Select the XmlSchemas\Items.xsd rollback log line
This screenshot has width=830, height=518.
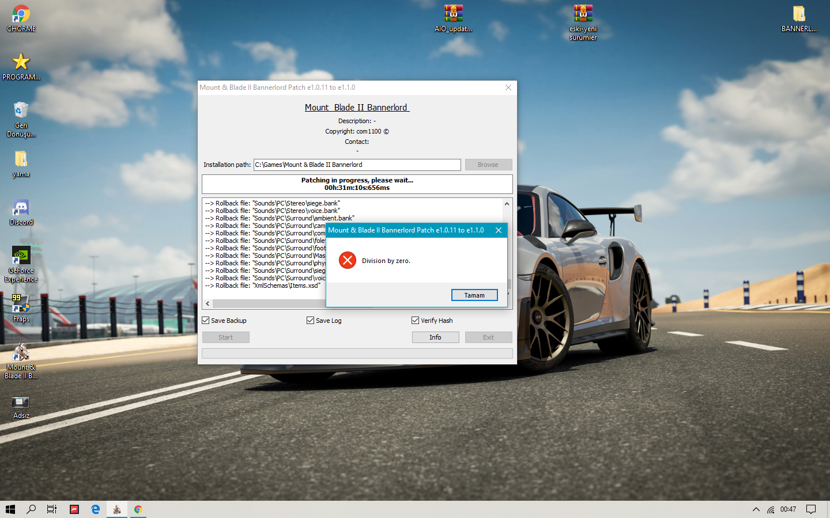pyautogui.click(x=263, y=285)
